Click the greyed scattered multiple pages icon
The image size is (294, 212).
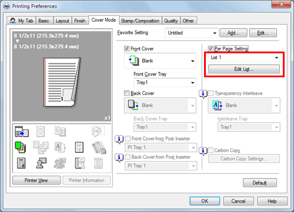(x=41, y=147)
